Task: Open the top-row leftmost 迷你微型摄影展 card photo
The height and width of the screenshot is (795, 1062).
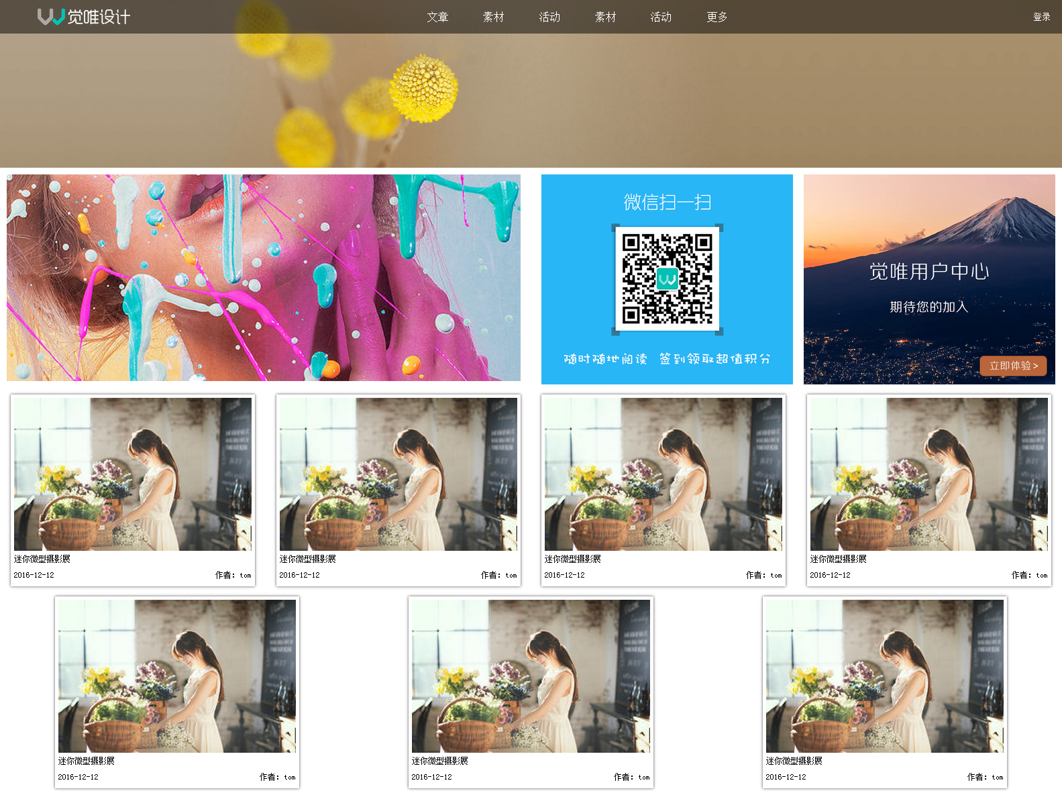Action: coord(133,474)
